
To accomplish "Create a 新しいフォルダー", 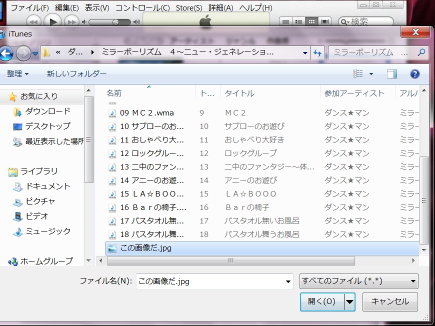I will [76, 74].
